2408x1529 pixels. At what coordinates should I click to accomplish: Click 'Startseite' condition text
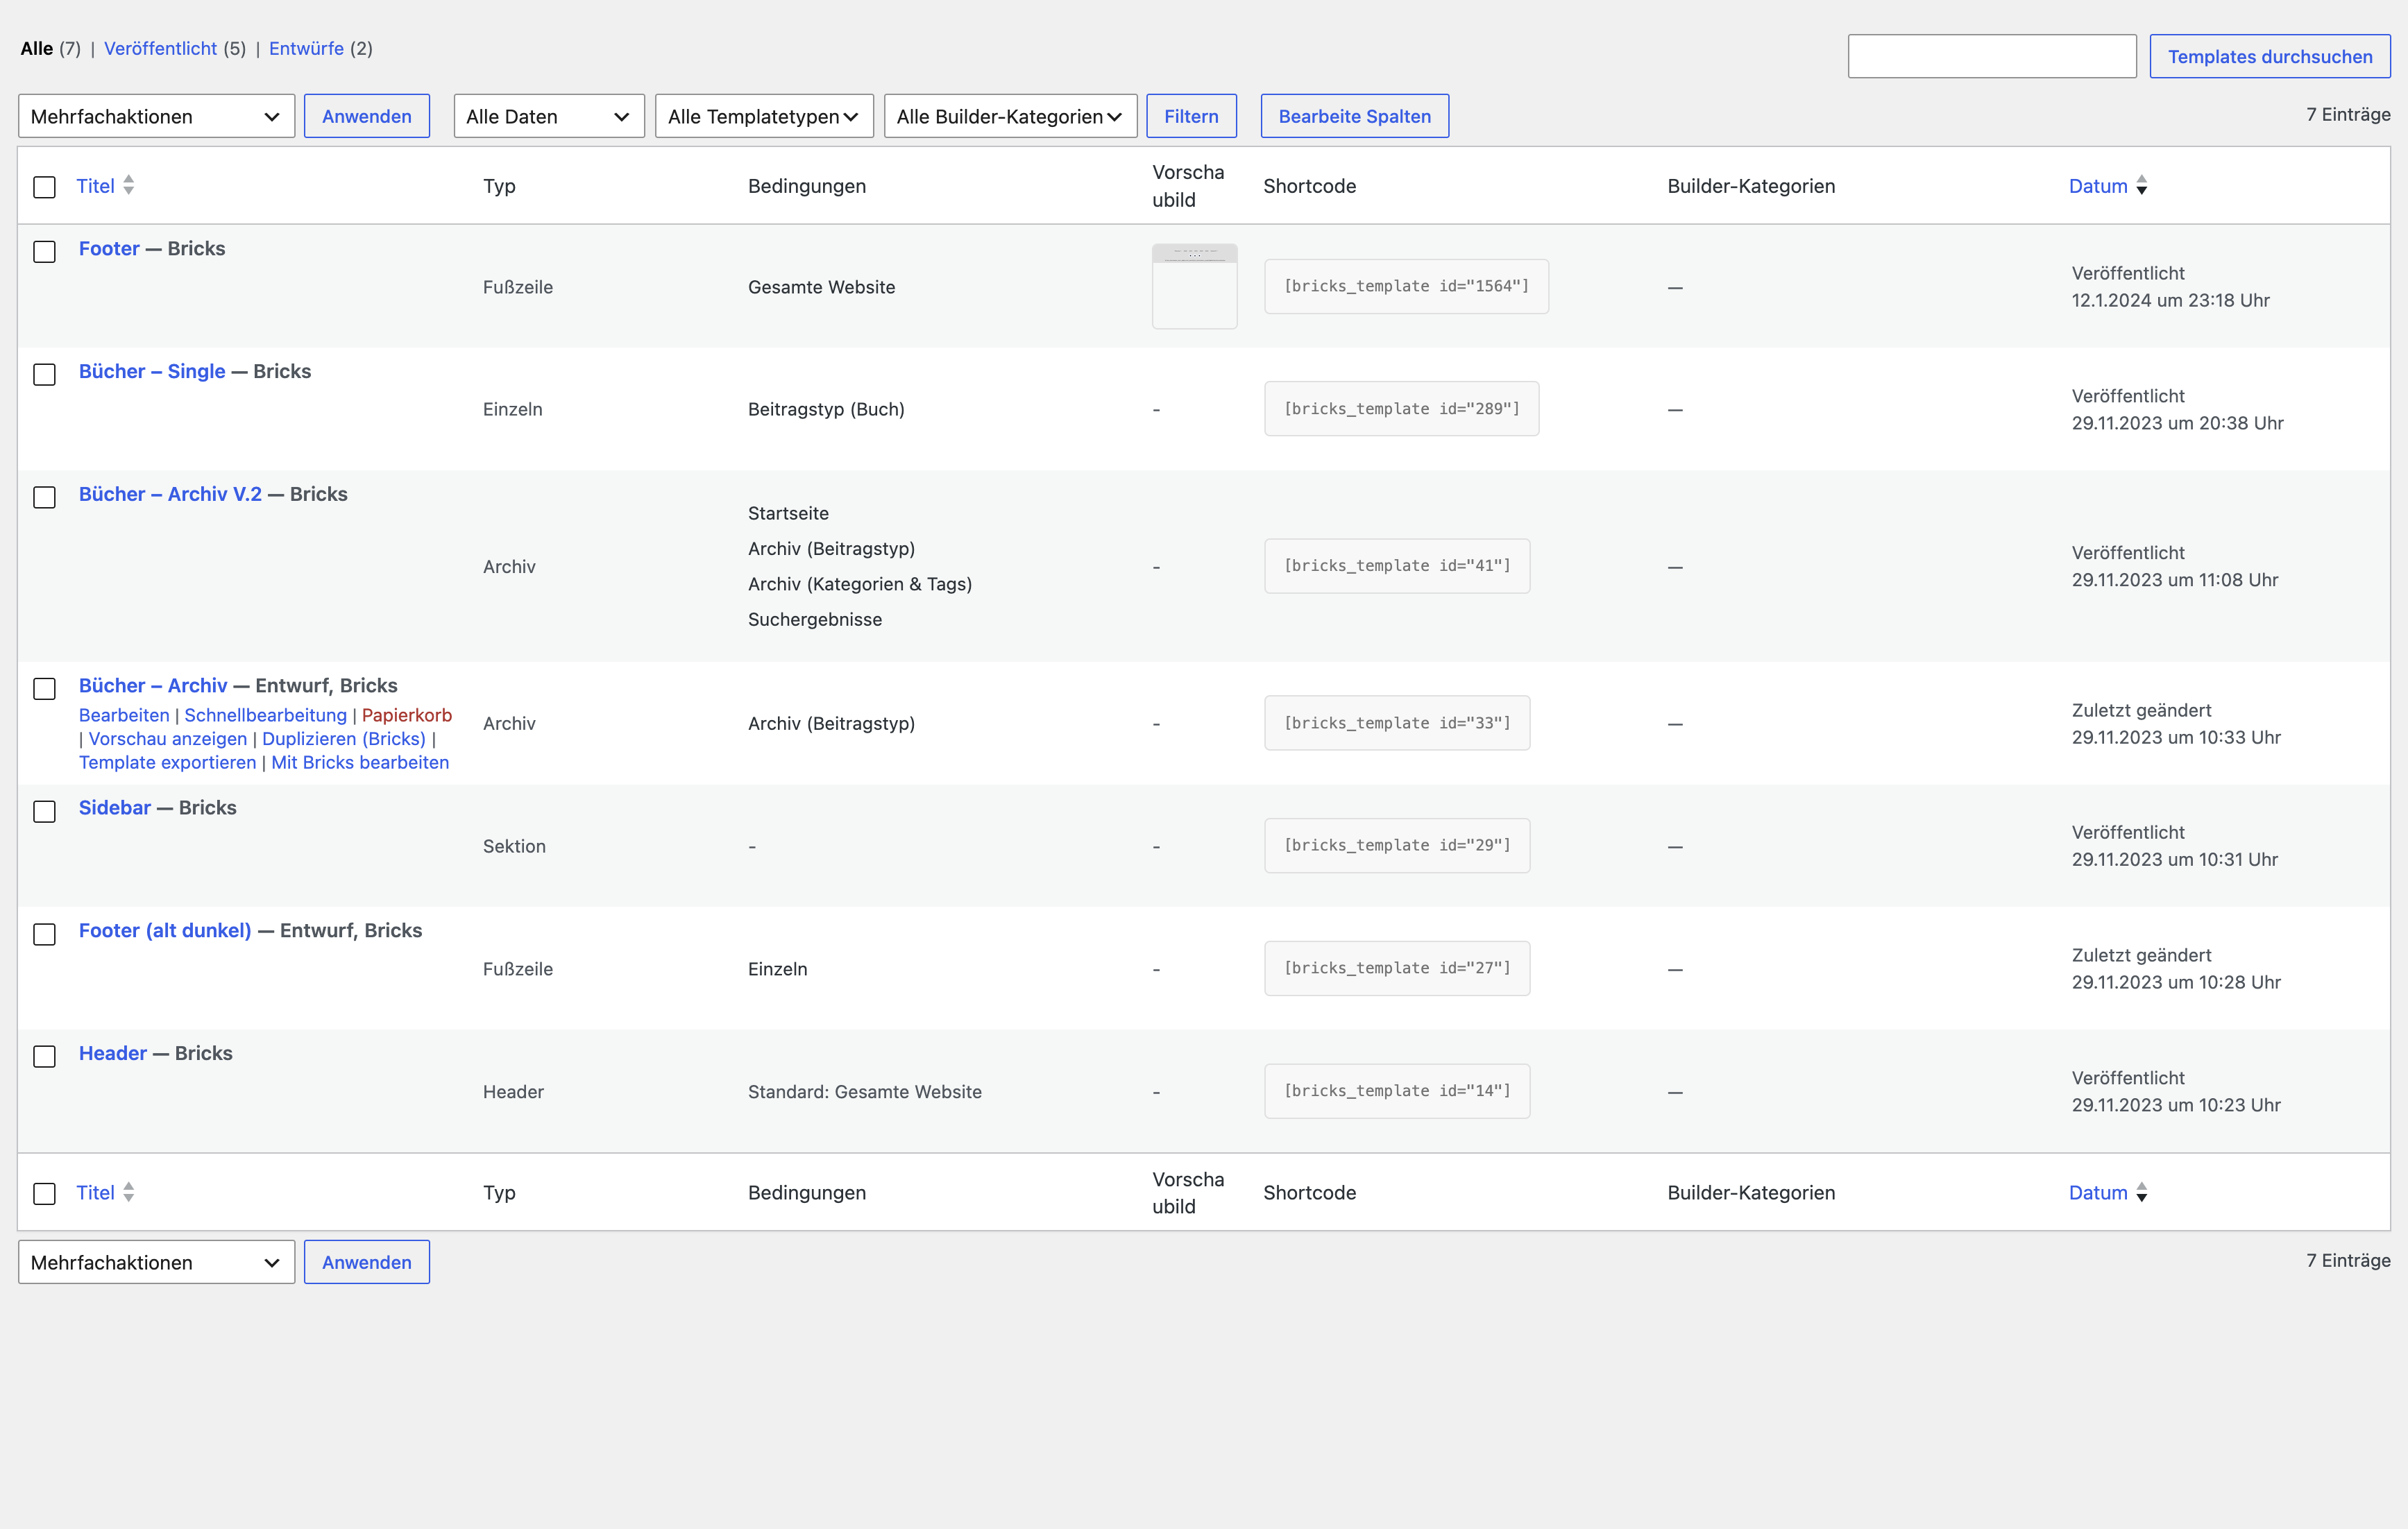pos(788,513)
